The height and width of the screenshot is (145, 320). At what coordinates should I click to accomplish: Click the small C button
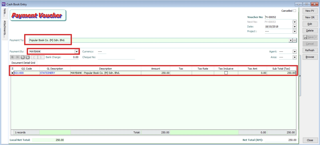[x=34, y=57]
